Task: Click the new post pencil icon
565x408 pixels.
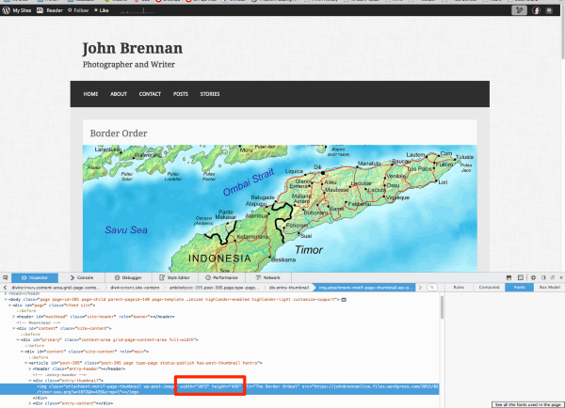Action: point(519,10)
